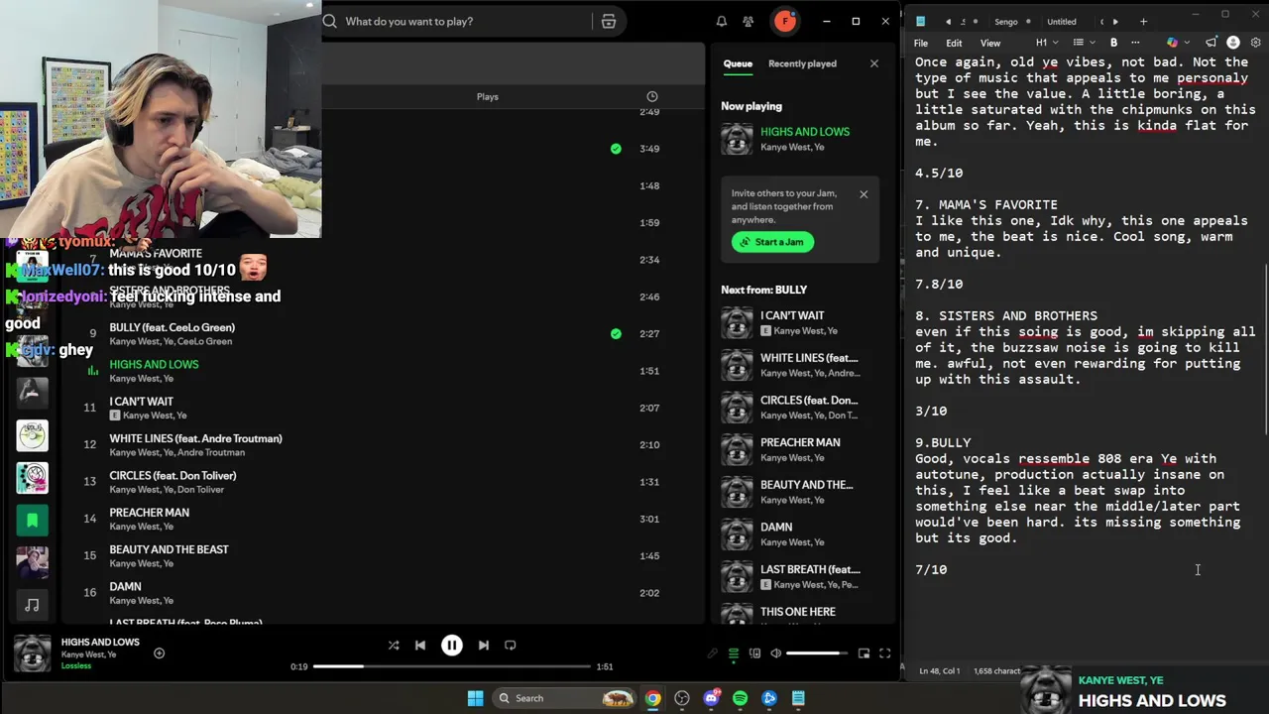Mute Spotify using the speaker icon
This screenshot has width=1269, height=714.
click(775, 654)
